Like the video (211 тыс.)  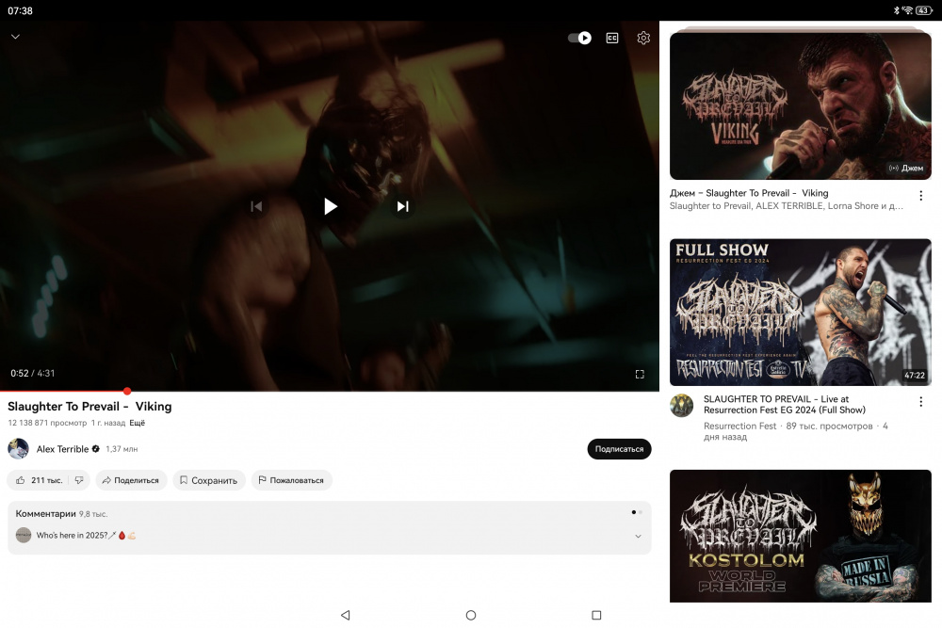(39, 480)
